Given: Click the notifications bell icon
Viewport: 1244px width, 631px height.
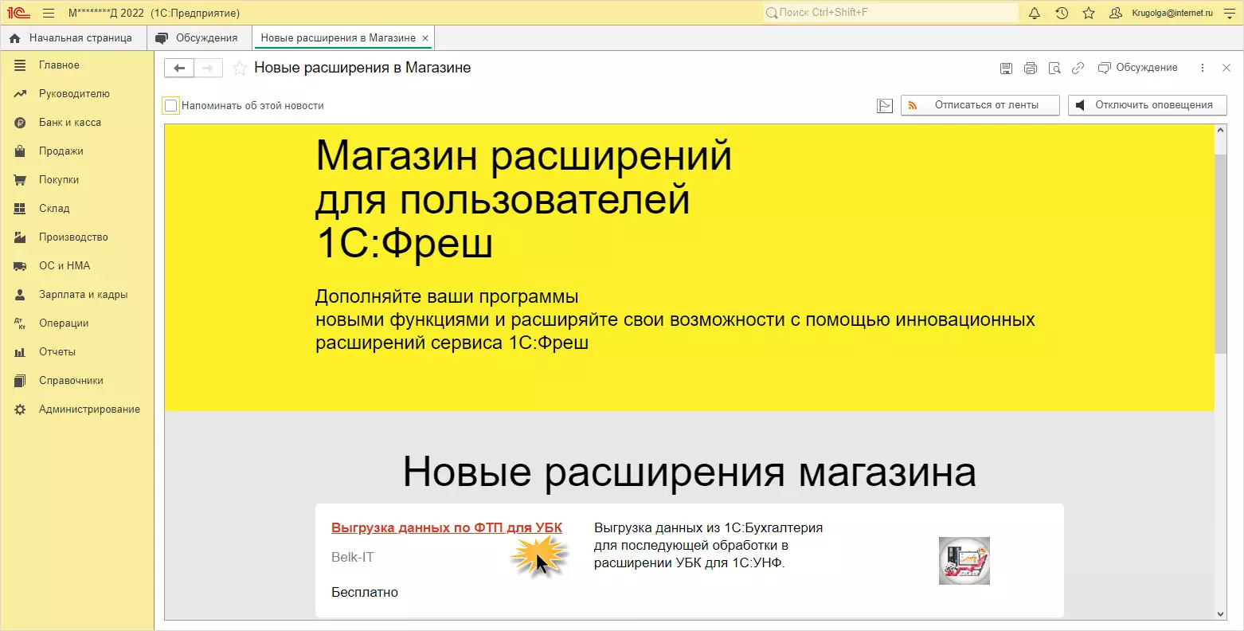Looking at the screenshot, I should (x=1035, y=13).
